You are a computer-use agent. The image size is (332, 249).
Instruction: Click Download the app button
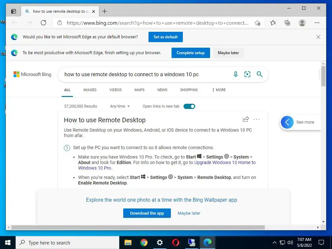coord(147,213)
